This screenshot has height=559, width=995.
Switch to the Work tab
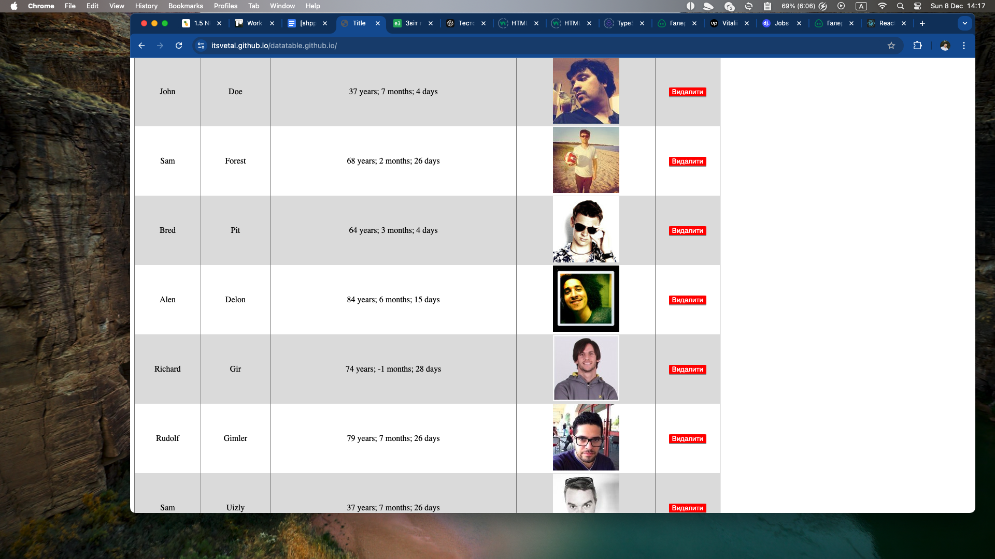point(254,23)
